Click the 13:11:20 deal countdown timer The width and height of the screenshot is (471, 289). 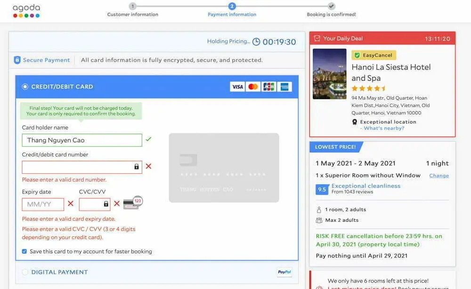click(x=438, y=39)
